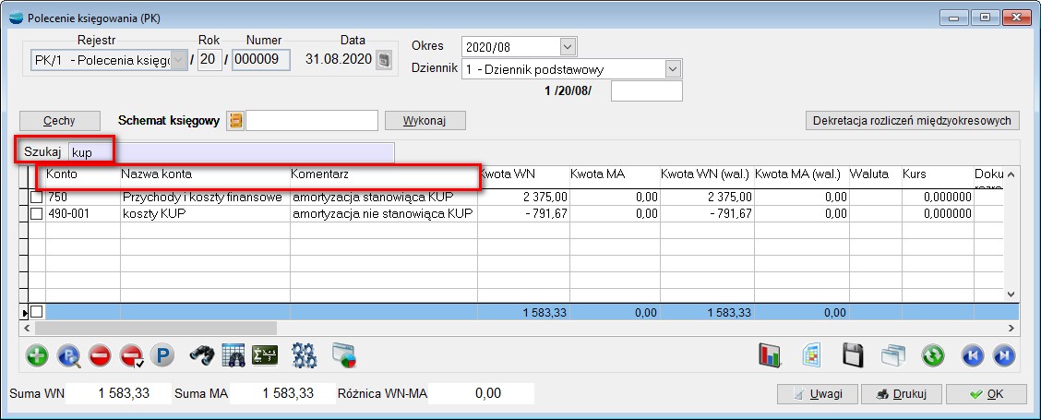Click Dekretacja rozliczeń międzyokresowych button
Viewport: 1041px width, 420px height.
pos(912,120)
